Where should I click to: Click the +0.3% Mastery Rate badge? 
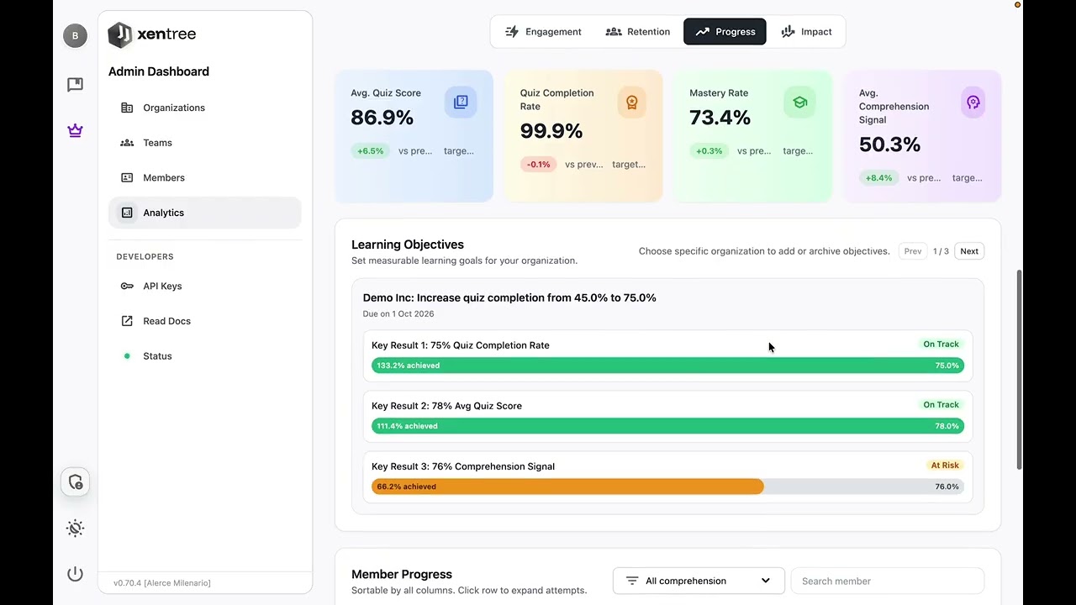click(709, 151)
